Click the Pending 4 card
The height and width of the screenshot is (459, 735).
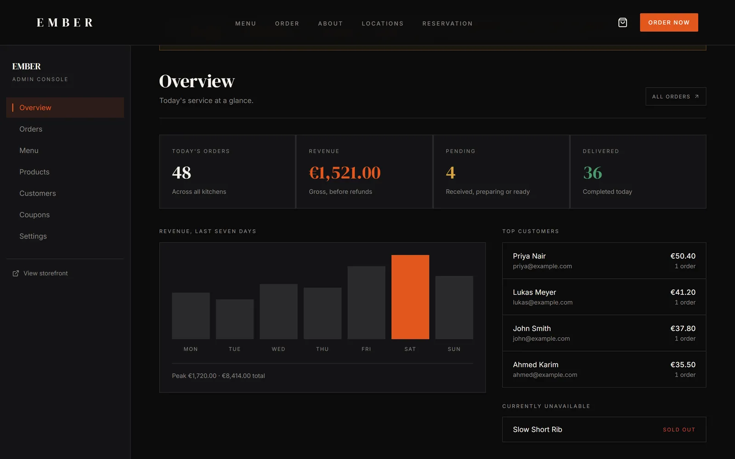pos(501,172)
